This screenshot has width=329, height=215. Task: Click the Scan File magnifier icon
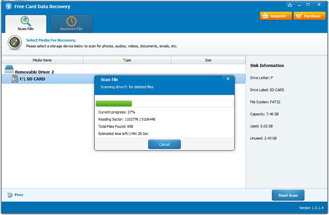point(26,21)
